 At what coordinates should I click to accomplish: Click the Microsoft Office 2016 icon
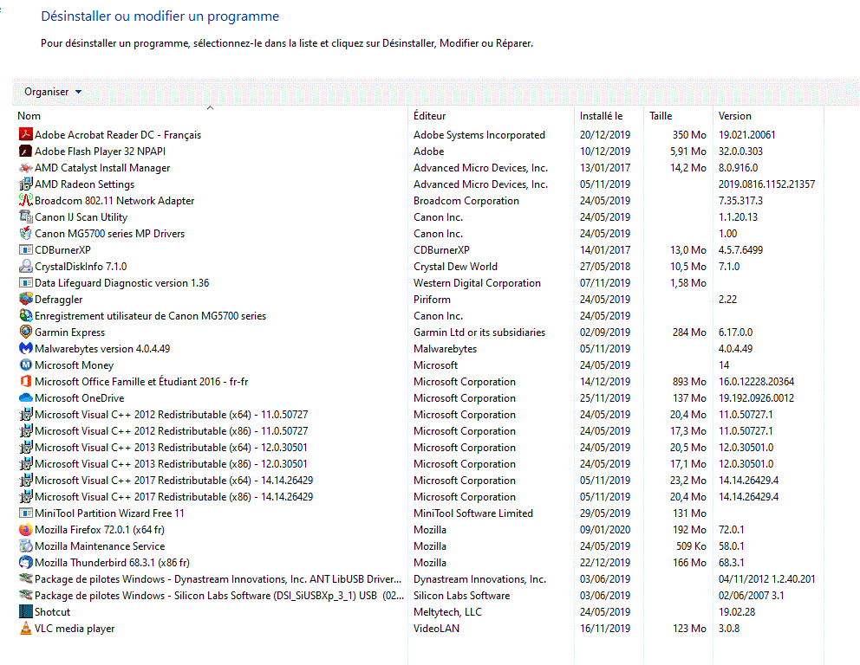point(26,381)
